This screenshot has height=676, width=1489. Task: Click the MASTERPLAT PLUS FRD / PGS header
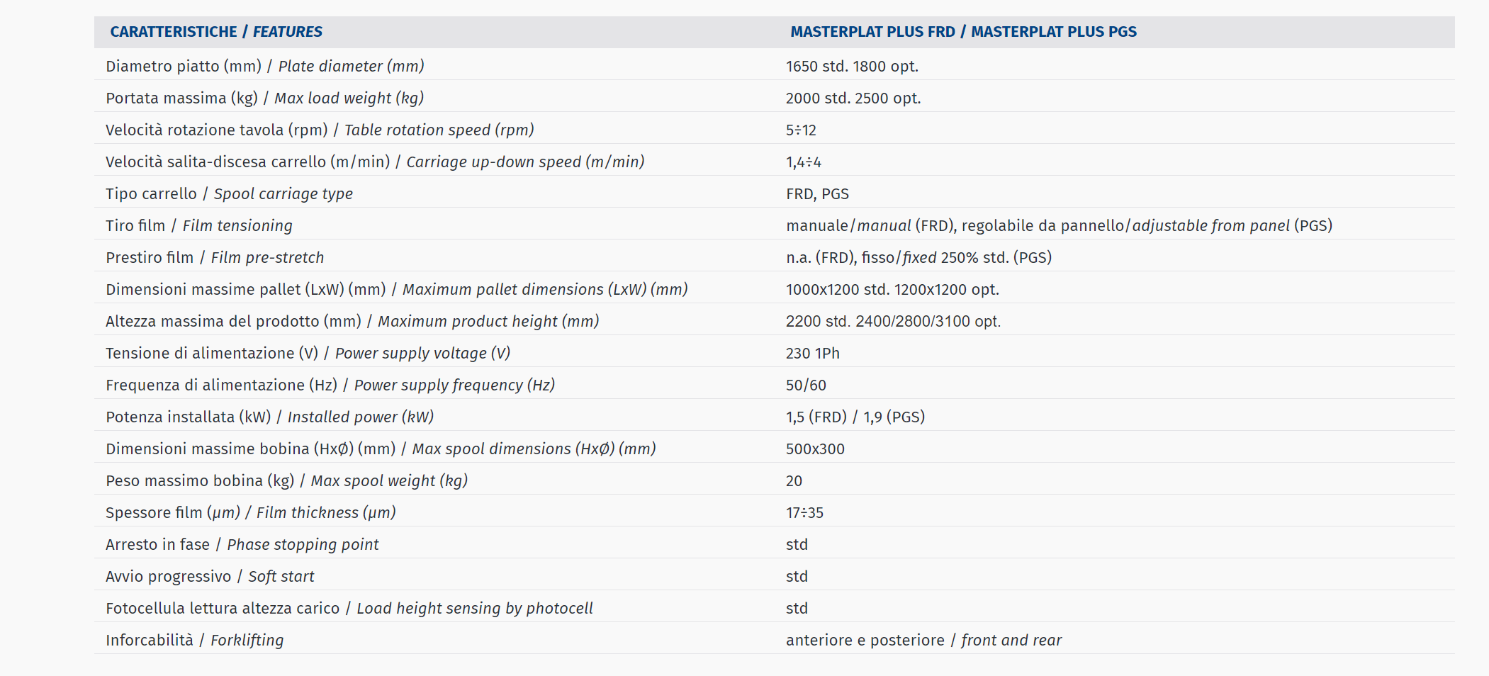963,32
